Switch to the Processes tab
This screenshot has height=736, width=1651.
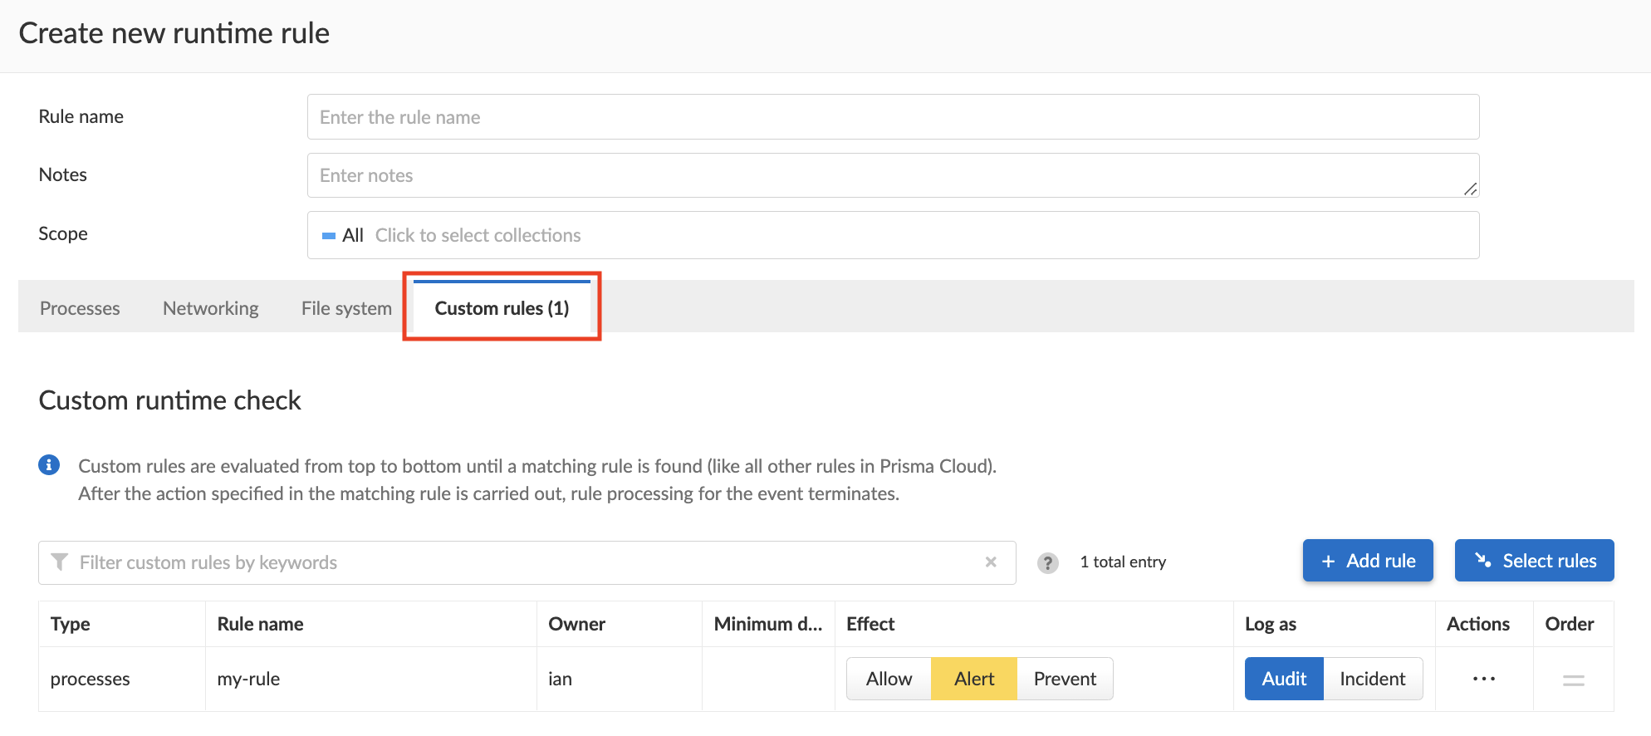80,308
